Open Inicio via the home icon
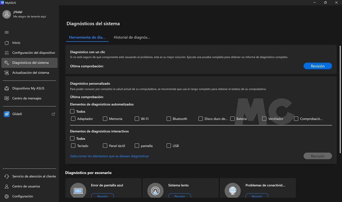This screenshot has width=342, height=202. click(7, 43)
